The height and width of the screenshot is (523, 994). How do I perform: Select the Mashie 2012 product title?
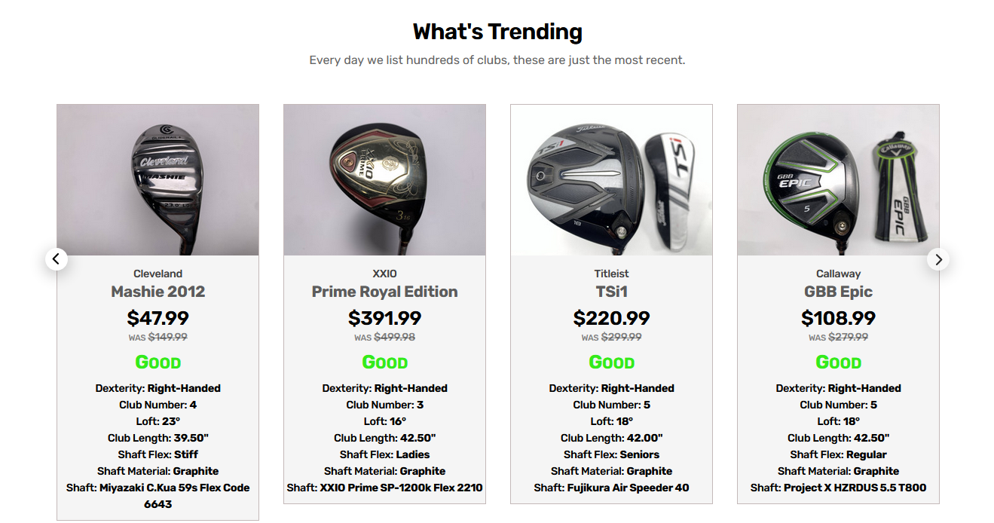[x=158, y=292]
